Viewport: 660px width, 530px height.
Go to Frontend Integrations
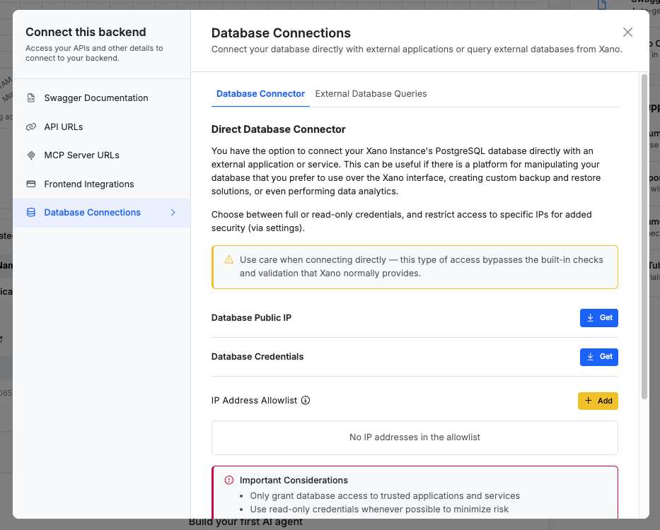coord(101,184)
